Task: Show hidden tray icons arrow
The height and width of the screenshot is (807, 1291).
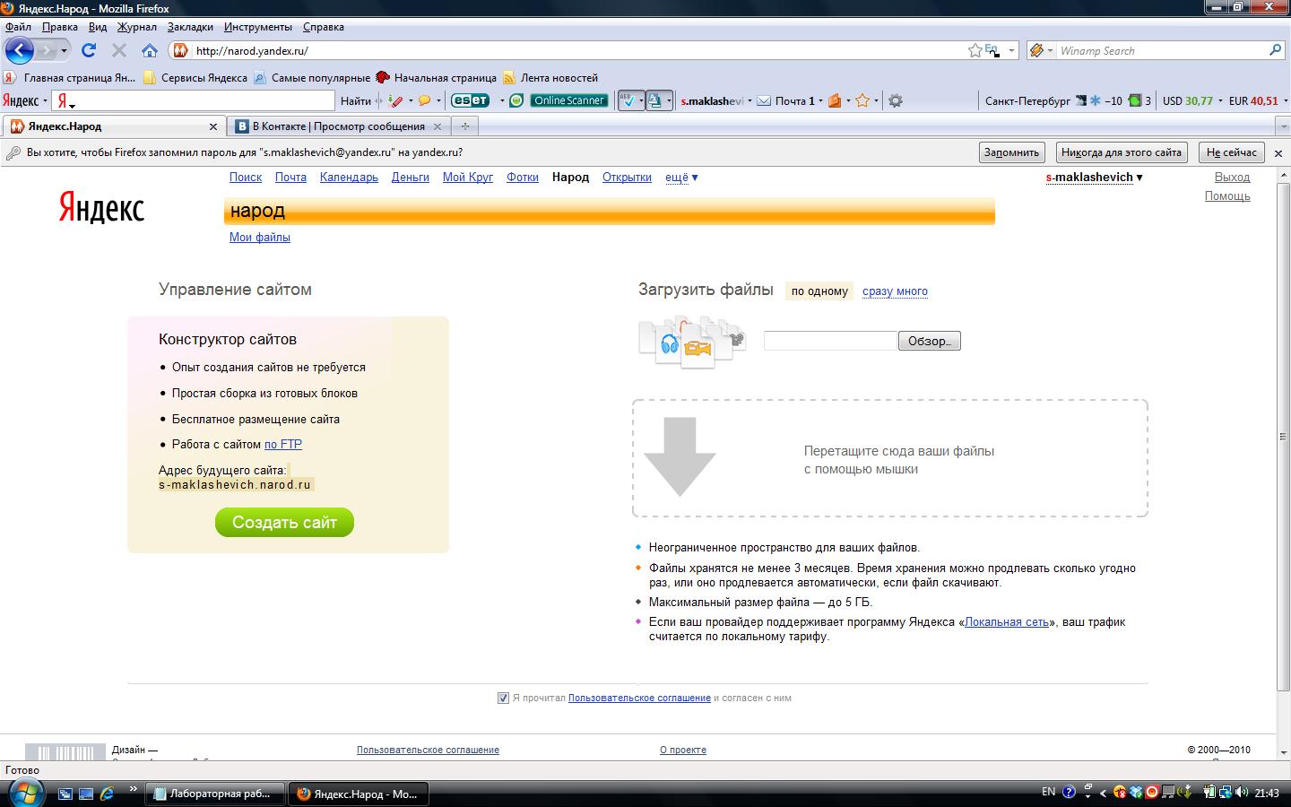Action: pos(1103,793)
